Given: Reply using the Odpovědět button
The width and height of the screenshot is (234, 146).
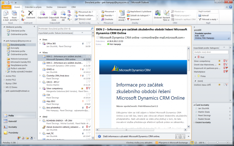Looking at the screenshot, I should click(43, 15).
